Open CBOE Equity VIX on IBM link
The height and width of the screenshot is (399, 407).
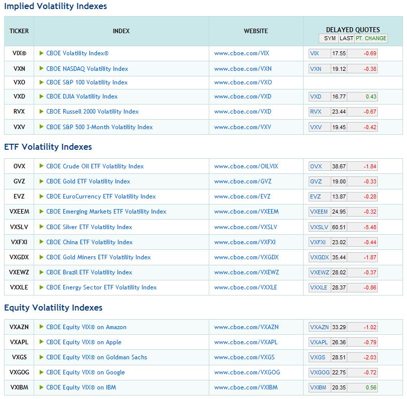coord(81,387)
